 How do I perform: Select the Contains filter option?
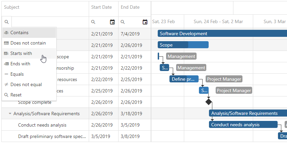click(x=19, y=33)
